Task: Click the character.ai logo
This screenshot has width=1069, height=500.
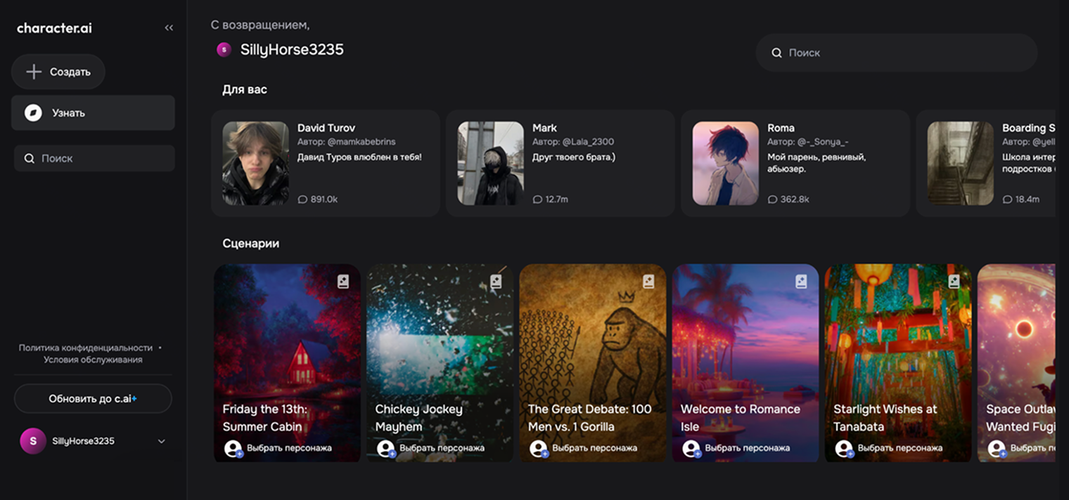Action: pos(54,28)
